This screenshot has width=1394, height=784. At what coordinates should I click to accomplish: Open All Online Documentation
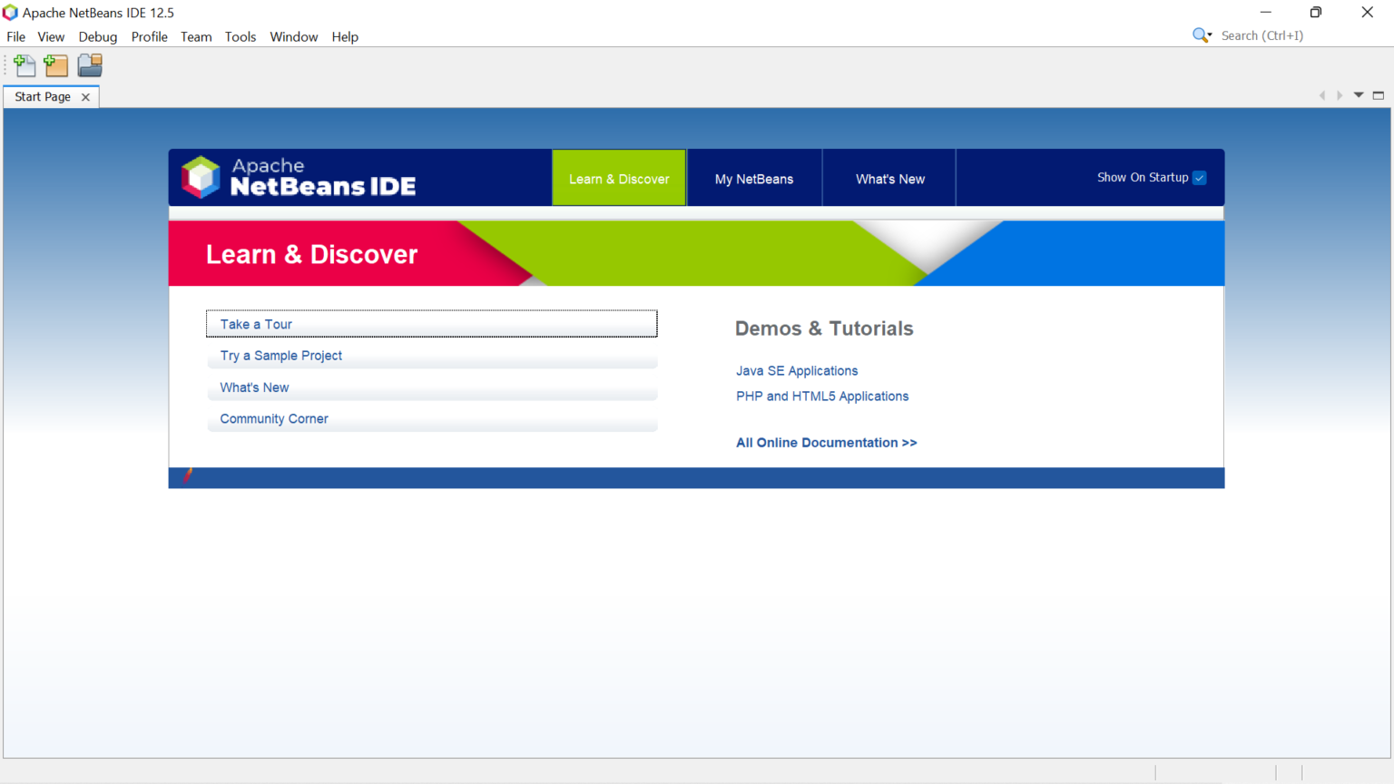pyautogui.click(x=825, y=442)
